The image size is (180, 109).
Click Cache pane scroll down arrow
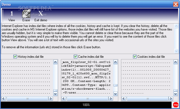116,94
